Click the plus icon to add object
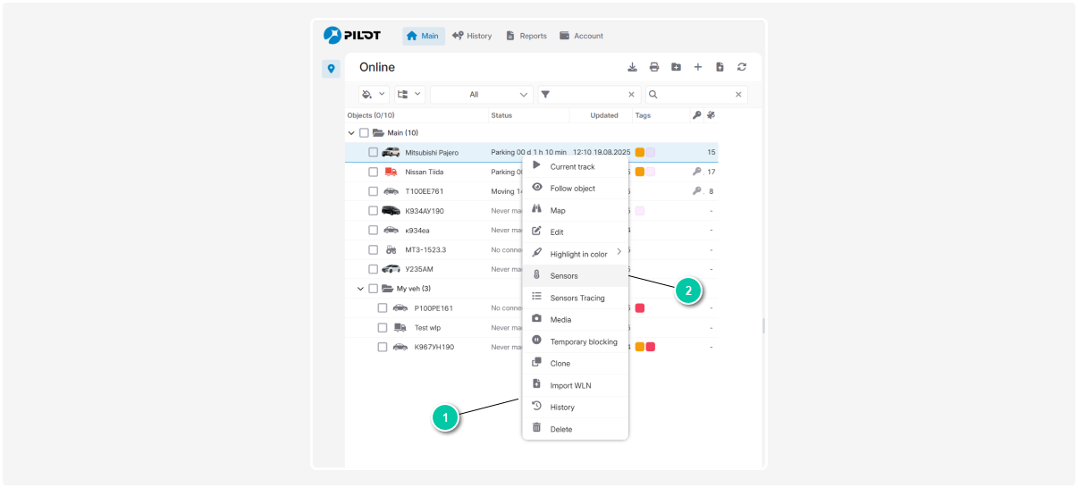This screenshot has height=488, width=1078. (x=698, y=67)
